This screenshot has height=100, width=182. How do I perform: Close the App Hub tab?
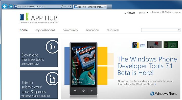click(105, 7)
